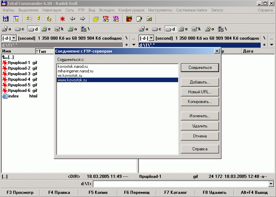Open FTP connect toolbar icon

point(106,19)
